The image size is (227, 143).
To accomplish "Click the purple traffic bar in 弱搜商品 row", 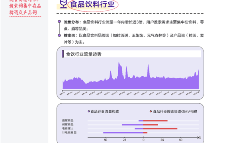I will (133, 125).
